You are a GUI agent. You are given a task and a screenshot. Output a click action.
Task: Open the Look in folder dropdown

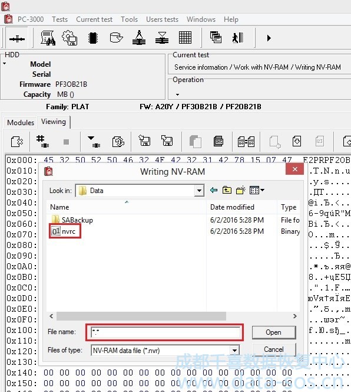[x=199, y=191]
